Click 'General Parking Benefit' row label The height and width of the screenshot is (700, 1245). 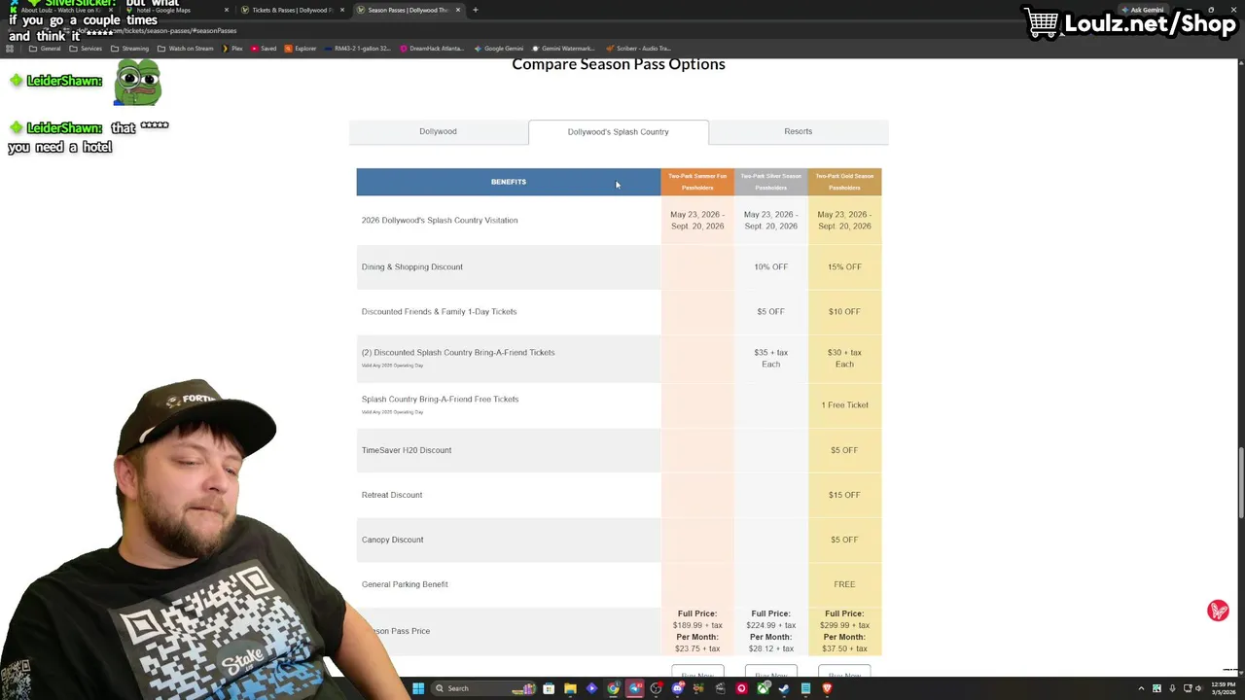405,584
